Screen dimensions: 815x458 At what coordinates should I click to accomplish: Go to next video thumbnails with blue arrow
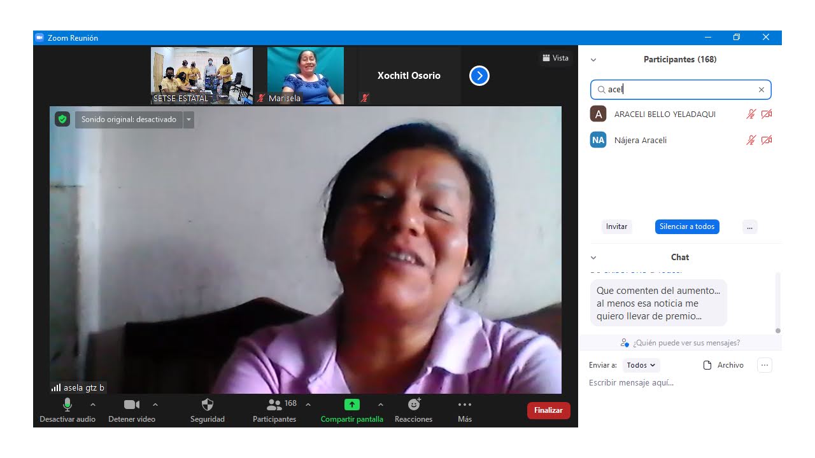point(479,76)
